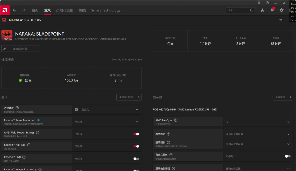Image resolution: width=296 pixels, height=171 pixels.
Task: Open the help question mark icon
Action: (x=267, y=3)
